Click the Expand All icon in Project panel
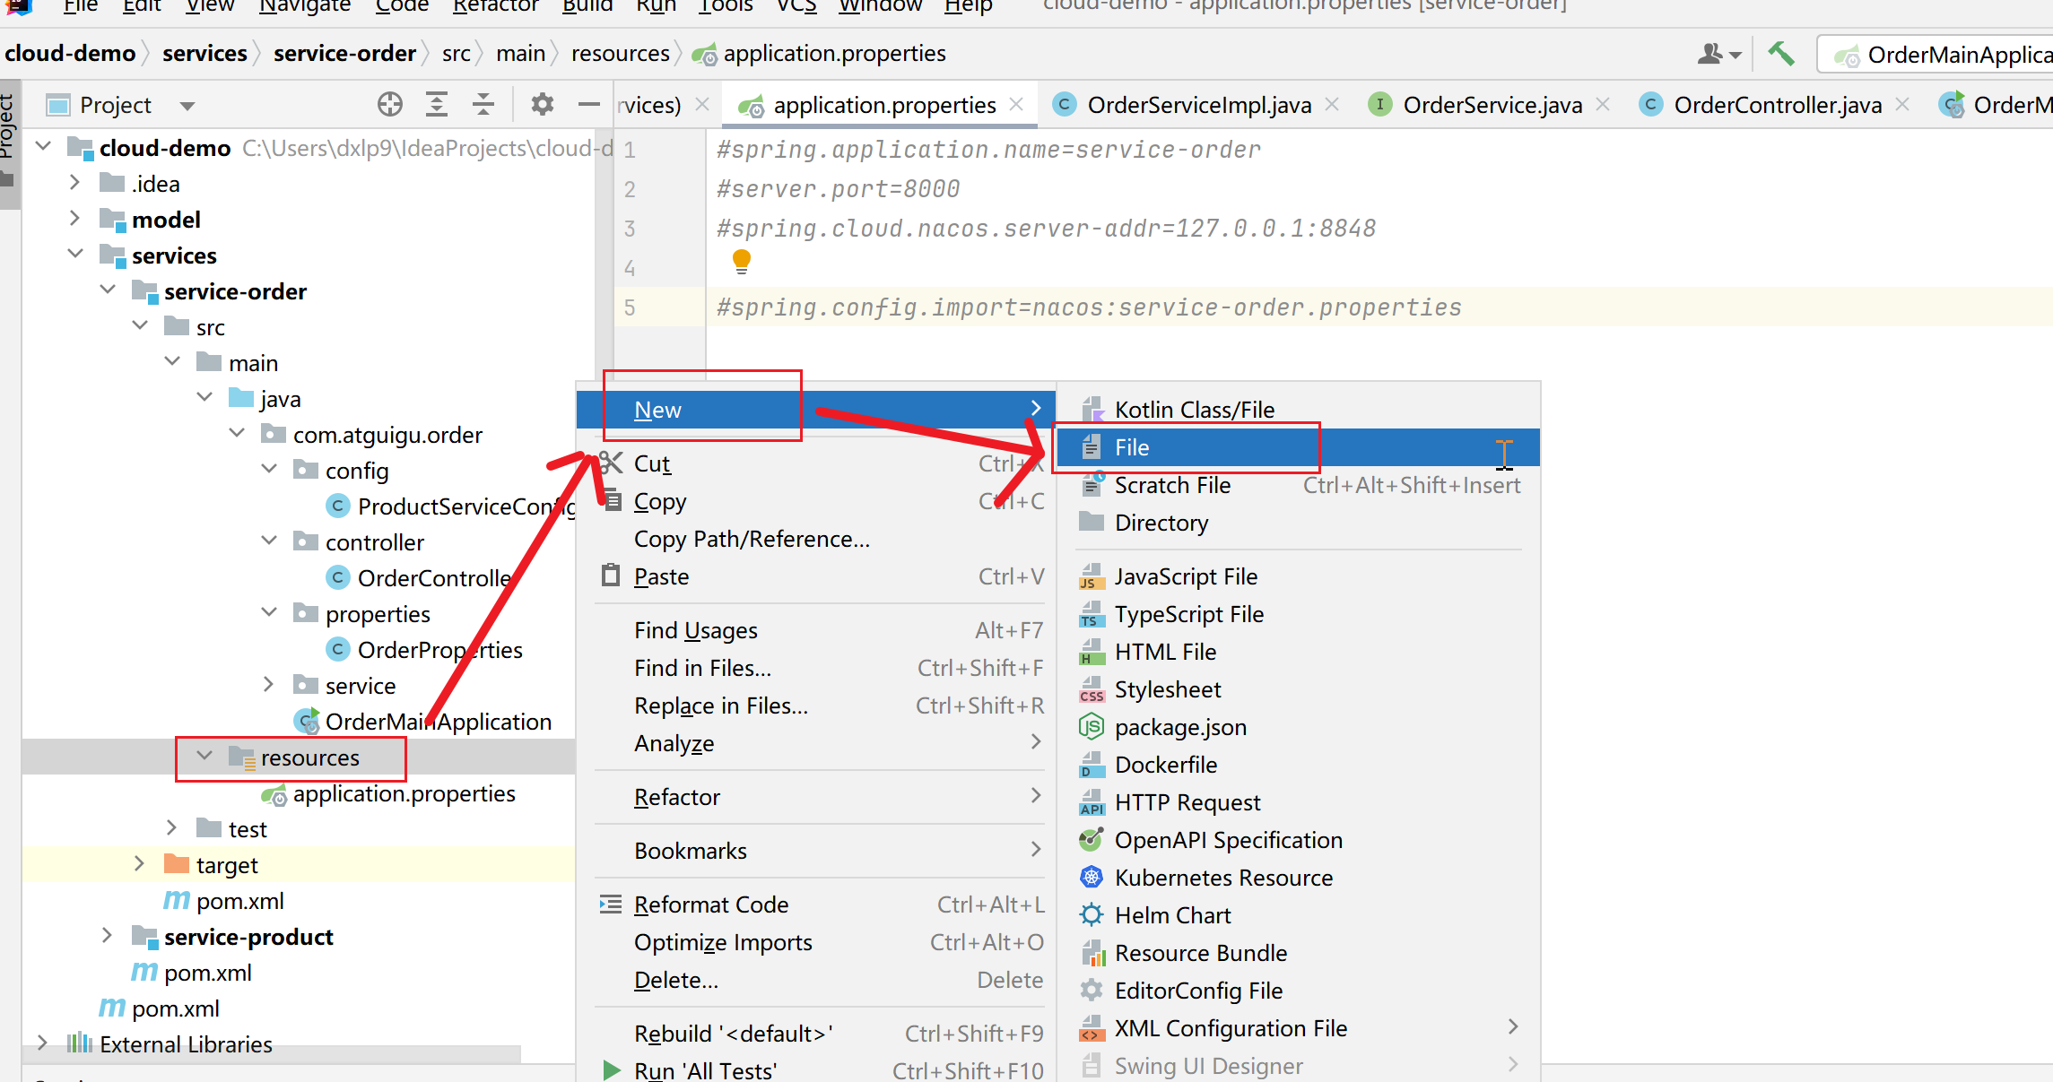This screenshot has width=2053, height=1082. click(437, 105)
